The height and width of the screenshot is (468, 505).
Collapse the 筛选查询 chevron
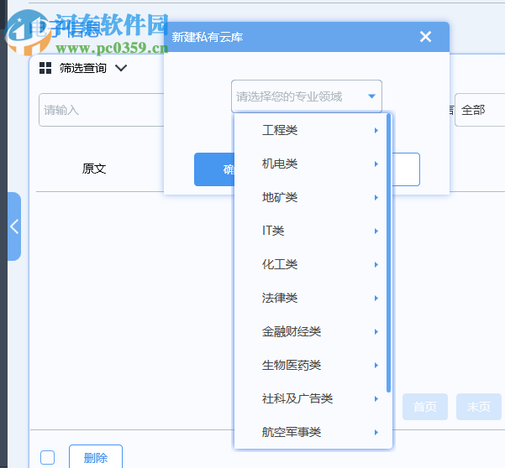pos(121,68)
